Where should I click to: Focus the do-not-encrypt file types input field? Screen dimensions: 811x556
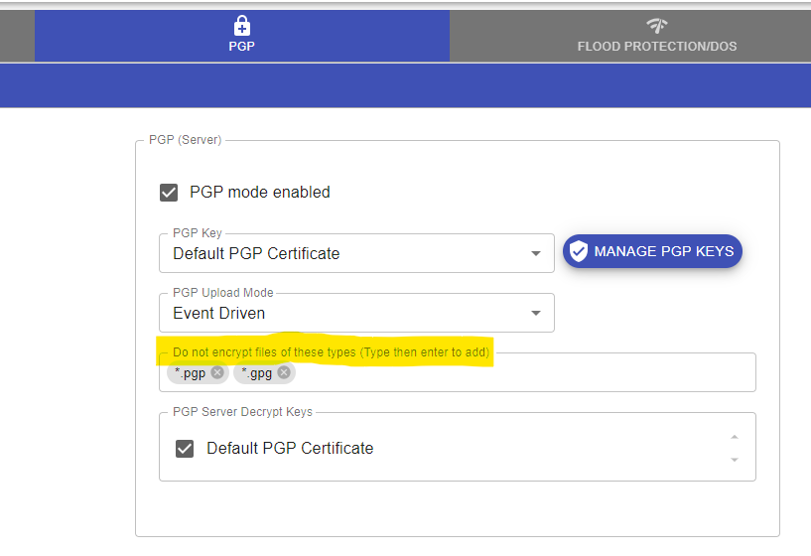click(x=516, y=372)
